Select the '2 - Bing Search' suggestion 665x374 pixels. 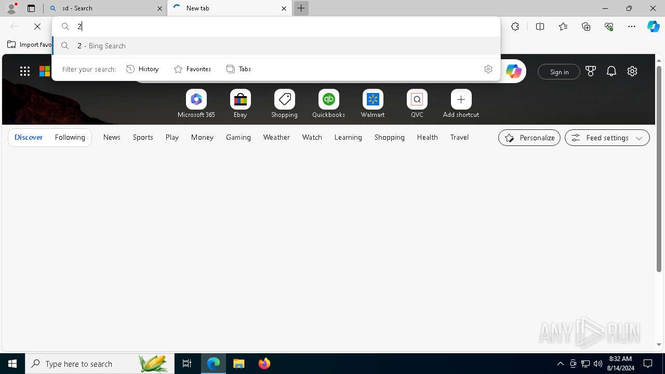(276, 46)
